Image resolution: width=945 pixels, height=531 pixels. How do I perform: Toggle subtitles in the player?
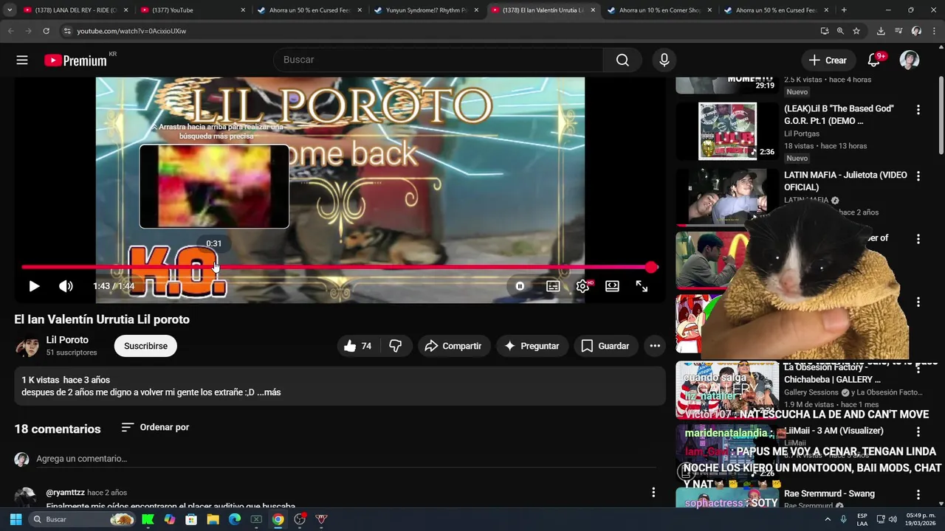[553, 286]
